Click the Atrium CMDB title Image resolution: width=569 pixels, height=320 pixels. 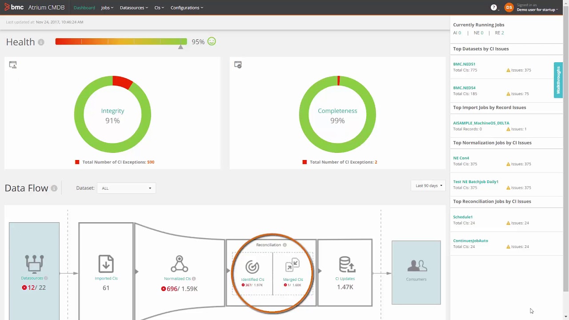coord(46,8)
